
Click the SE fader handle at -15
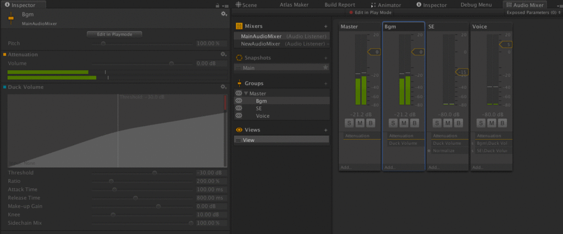[x=461, y=72]
